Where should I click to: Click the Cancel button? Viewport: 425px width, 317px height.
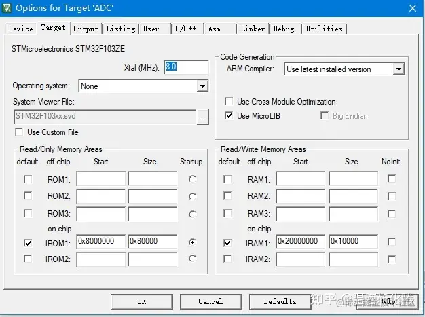(210, 301)
